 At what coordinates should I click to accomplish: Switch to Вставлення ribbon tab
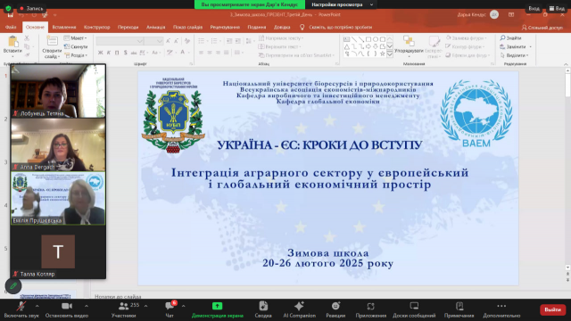click(x=64, y=27)
